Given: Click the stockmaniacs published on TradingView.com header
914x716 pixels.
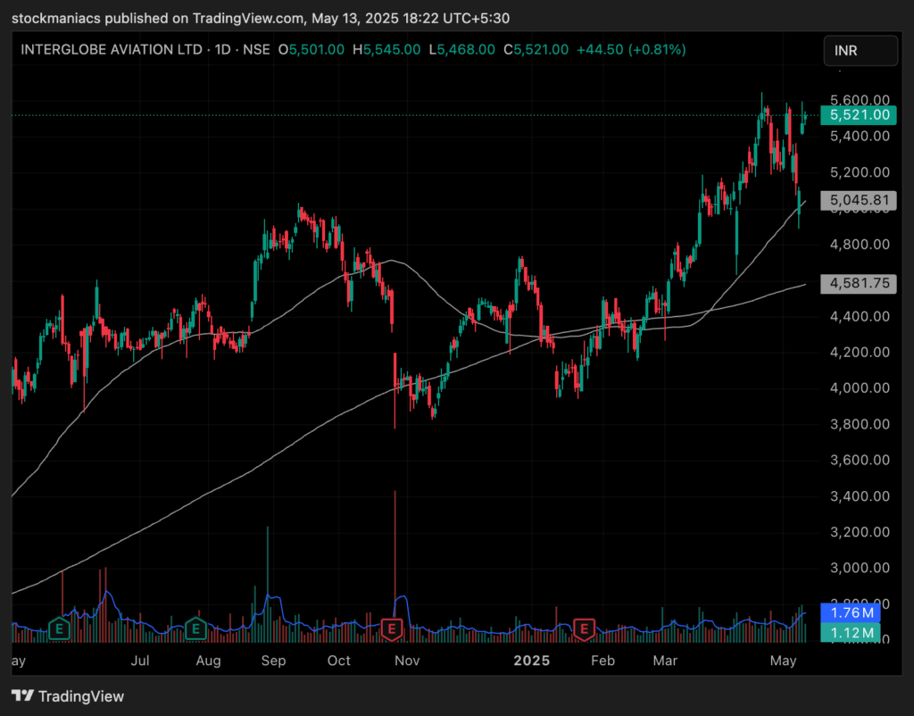Looking at the screenshot, I should pos(261,19).
